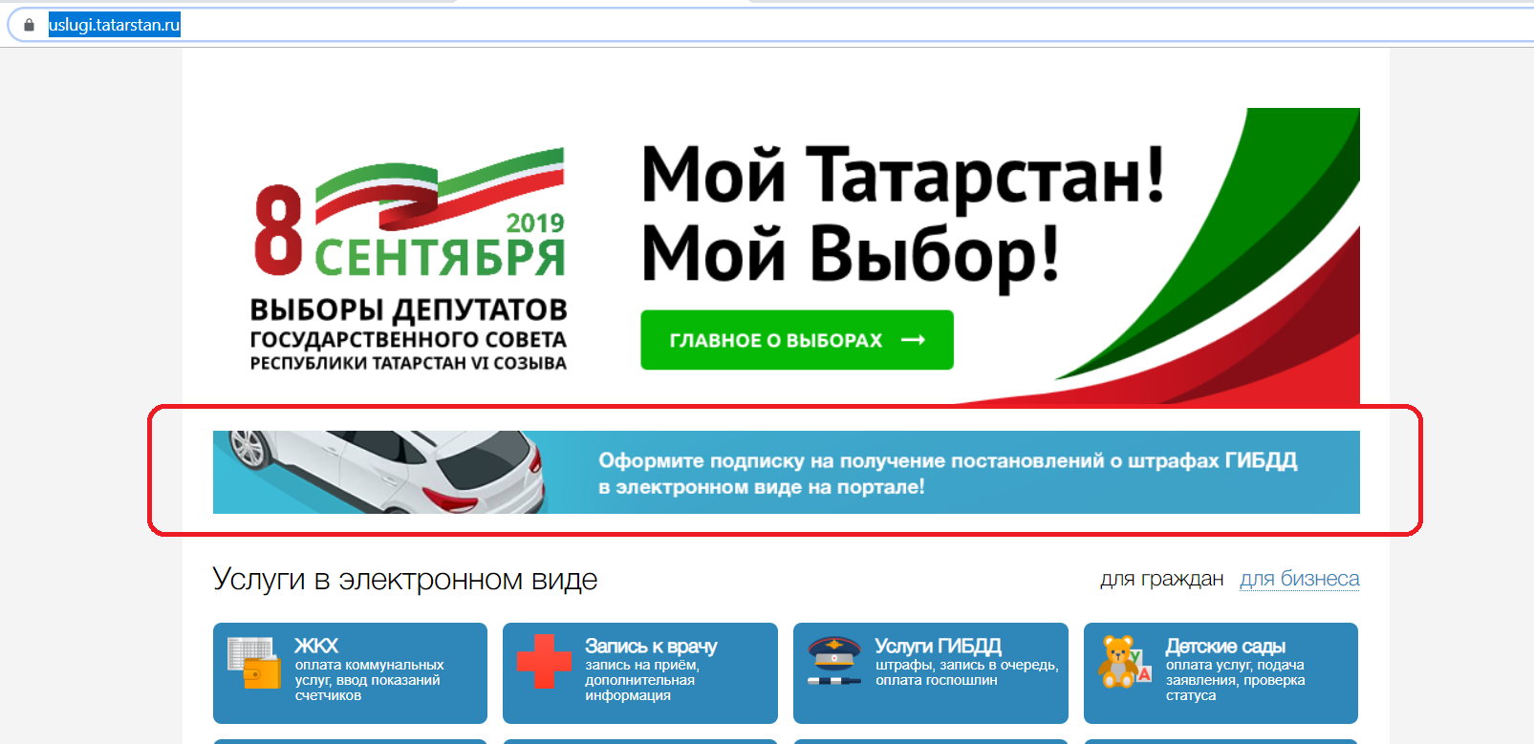This screenshot has height=744, width=1534.
Task: Click the Tatarstan flag ribbon in election logo
Action: pyautogui.click(x=440, y=188)
